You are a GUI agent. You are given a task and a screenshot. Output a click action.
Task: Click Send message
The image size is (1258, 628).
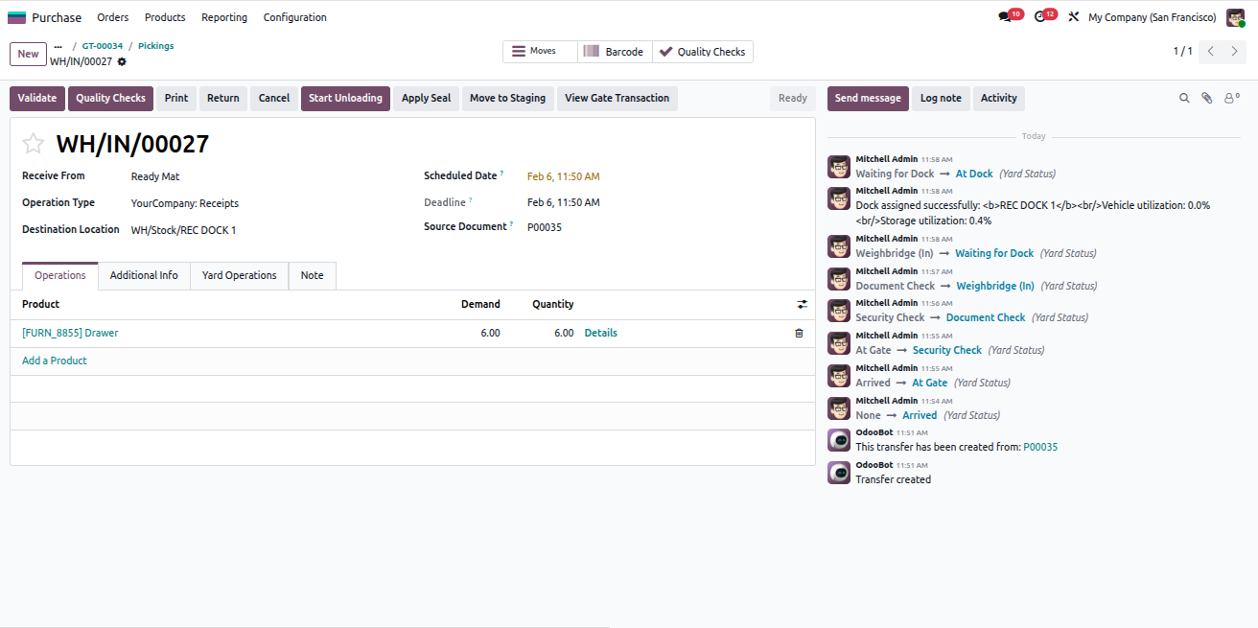868,98
